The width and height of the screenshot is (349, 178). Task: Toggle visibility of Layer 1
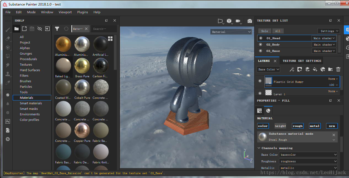(260, 93)
